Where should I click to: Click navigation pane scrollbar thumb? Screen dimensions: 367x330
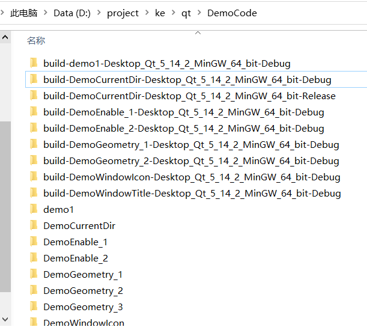[x=5, y=207]
